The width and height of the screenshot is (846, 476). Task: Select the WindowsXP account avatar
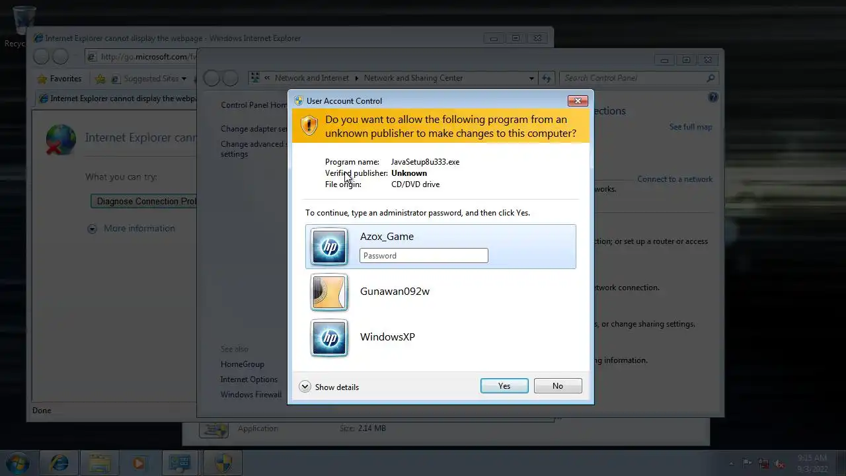pos(329,338)
